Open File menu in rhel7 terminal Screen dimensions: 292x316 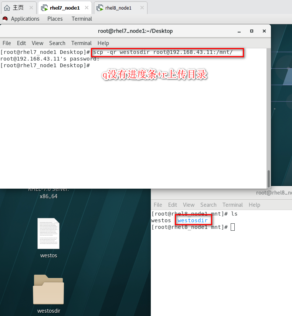[7, 43]
